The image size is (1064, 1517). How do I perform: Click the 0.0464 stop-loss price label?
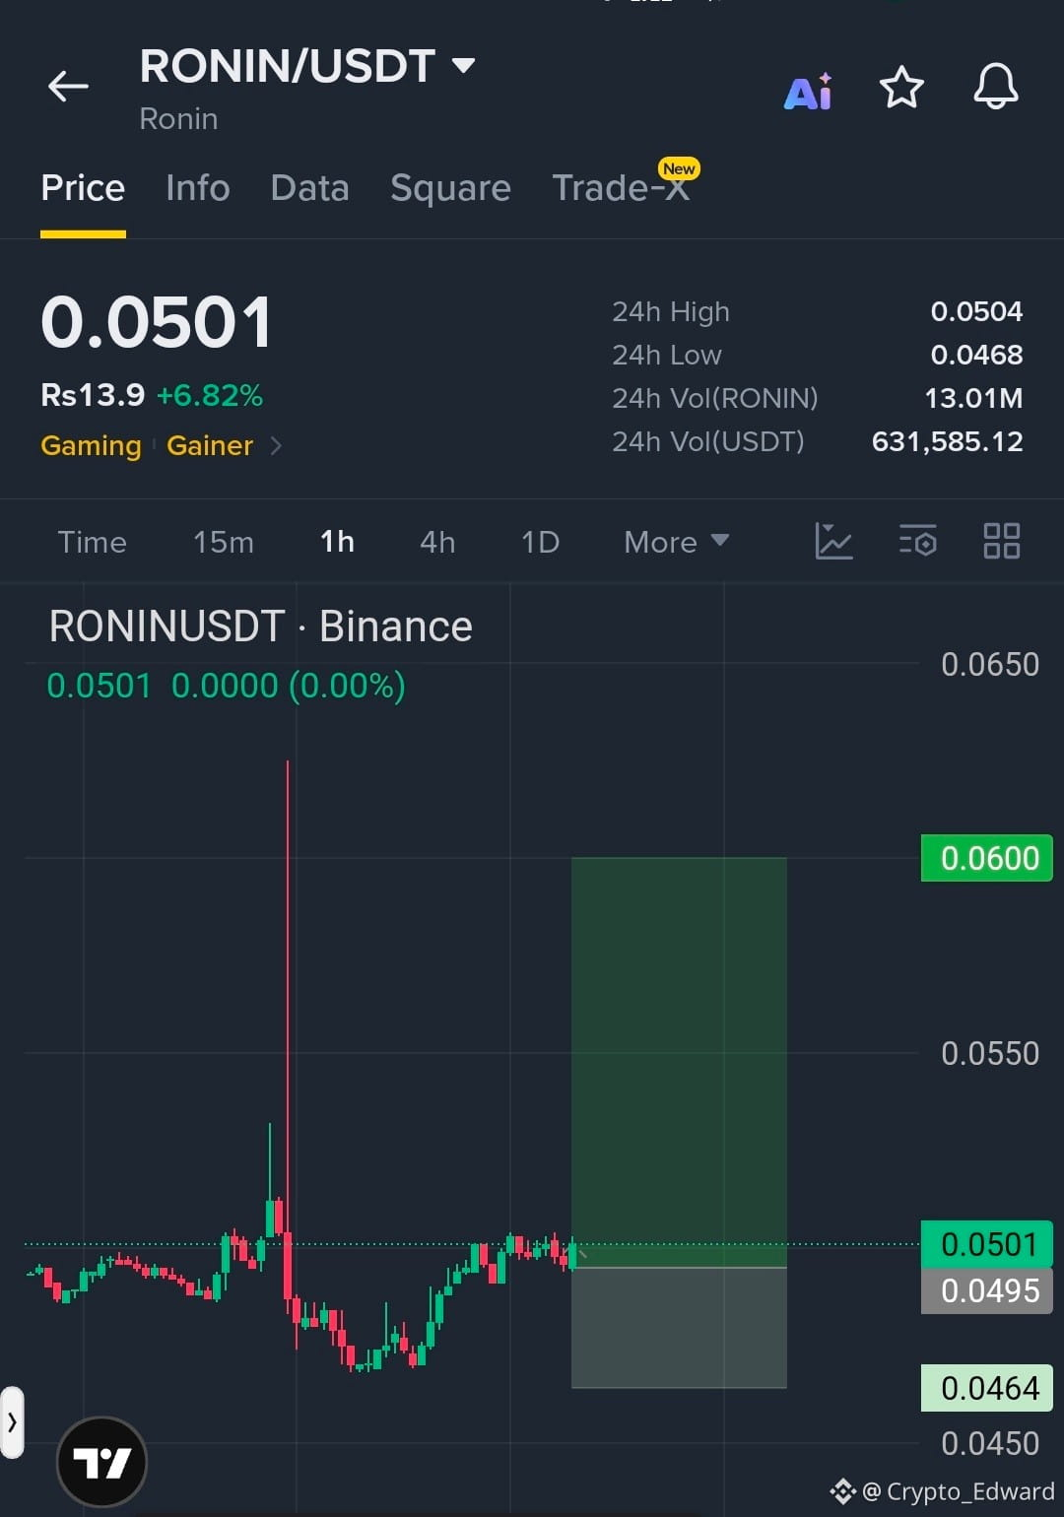tap(987, 1388)
